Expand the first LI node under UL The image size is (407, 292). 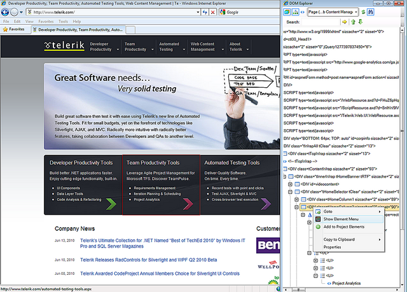click(x=315, y=260)
